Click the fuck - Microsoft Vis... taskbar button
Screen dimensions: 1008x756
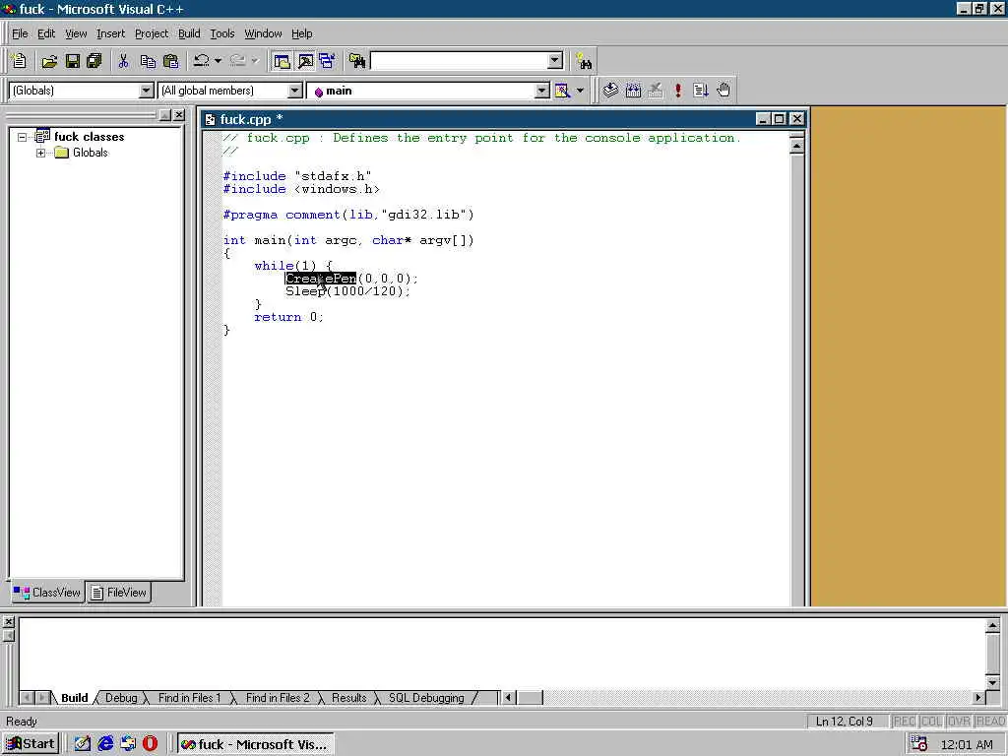255,744
